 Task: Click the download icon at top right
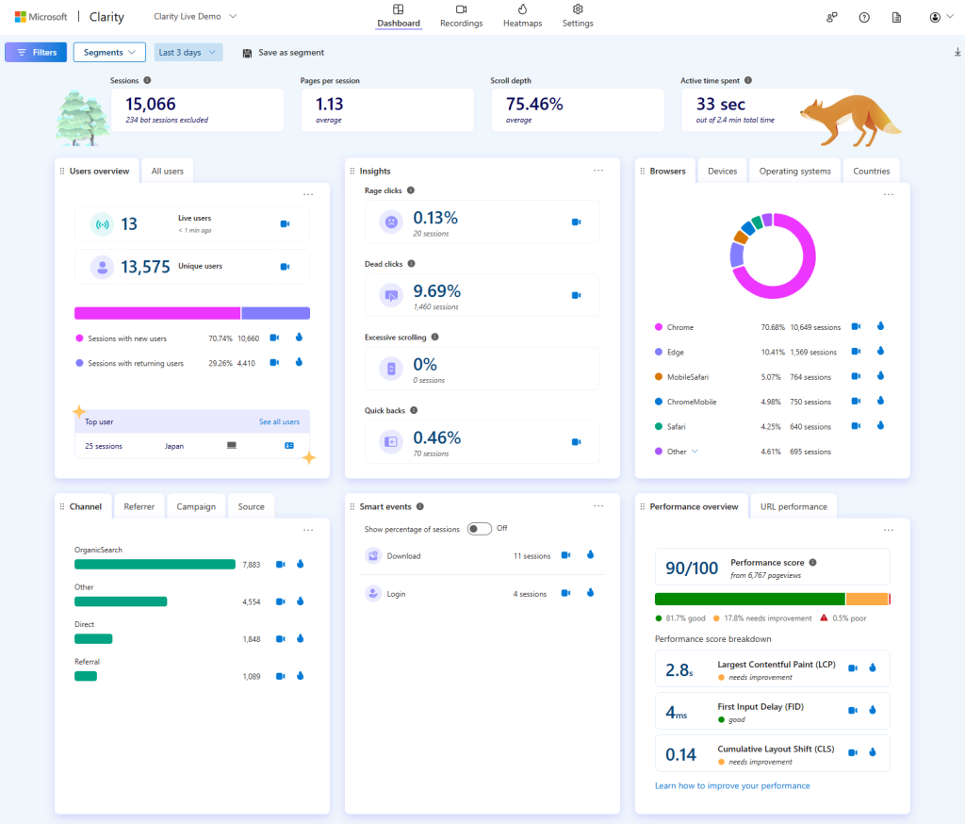coord(957,53)
